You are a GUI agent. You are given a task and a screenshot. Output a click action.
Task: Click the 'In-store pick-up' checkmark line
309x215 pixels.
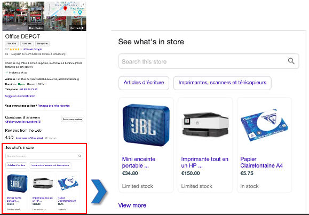pos(17,73)
